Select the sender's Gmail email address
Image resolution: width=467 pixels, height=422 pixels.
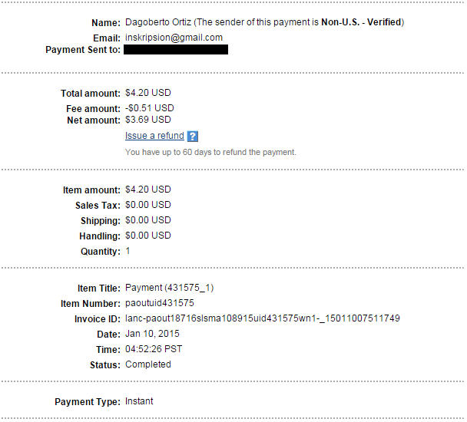click(x=174, y=38)
